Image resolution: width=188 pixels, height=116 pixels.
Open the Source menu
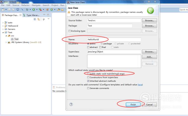click(16, 5)
